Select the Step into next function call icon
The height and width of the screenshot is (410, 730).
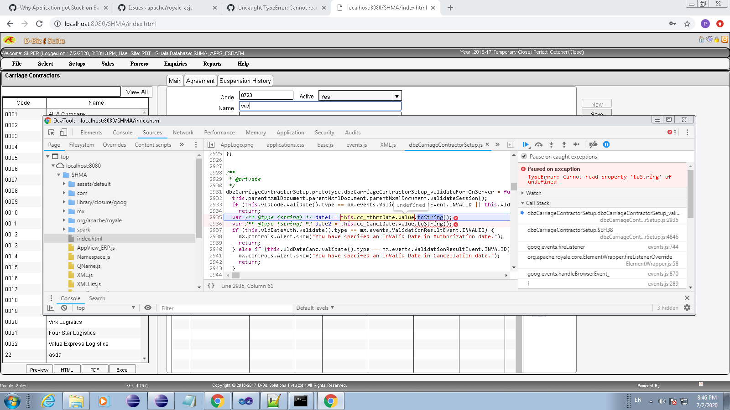point(552,144)
